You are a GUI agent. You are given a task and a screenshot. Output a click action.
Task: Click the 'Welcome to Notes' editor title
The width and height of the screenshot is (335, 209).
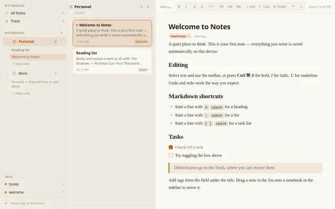[199, 27]
